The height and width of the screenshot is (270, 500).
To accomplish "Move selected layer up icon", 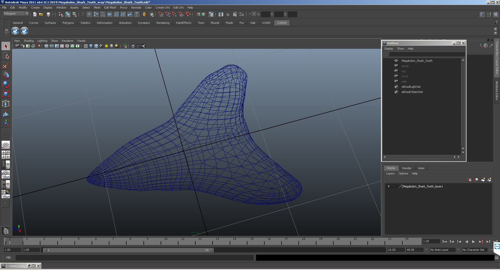I will pyautogui.click(x=470, y=180).
